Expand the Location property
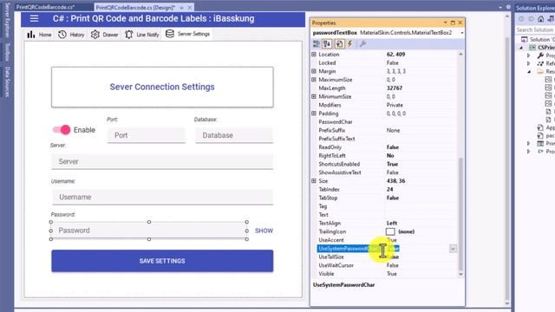555x312 pixels. (x=314, y=55)
